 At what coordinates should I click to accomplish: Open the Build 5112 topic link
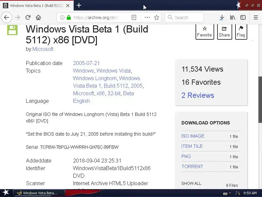click(x=116, y=86)
